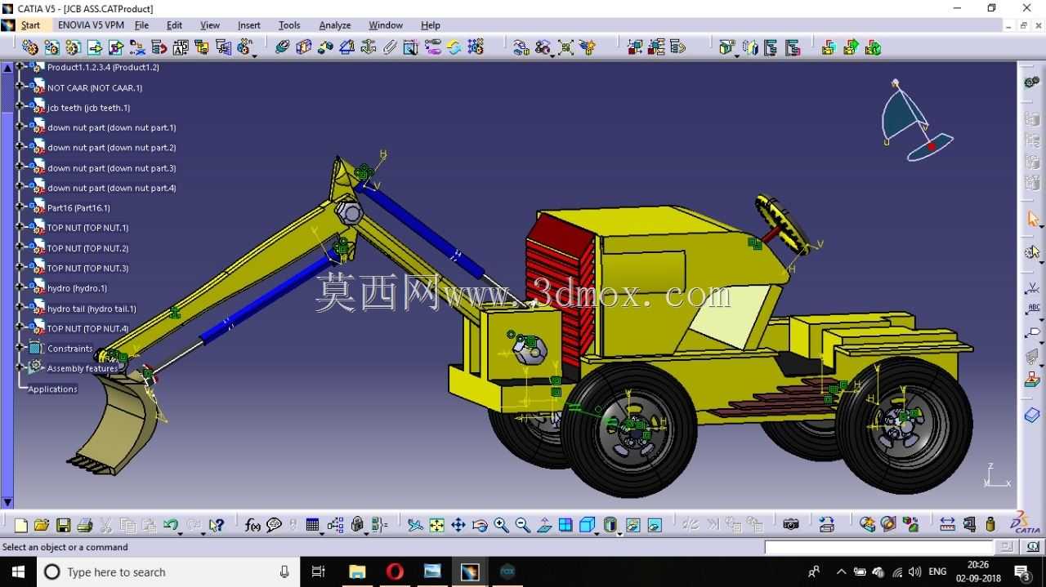
Task: Click the Fit All In icon
Action: click(437, 525)
